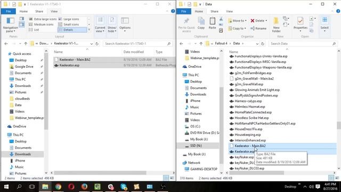Sort by Name column in Data window
The width and height of the screenshot is (341, 192).
click(233, 52)
